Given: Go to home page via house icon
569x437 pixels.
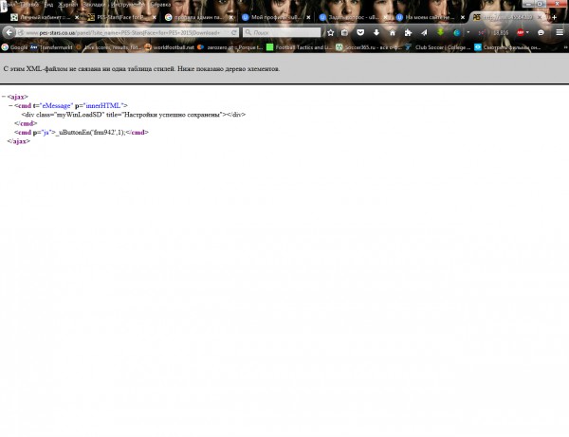Looking at the screenshot, I should [x=393, y=32].
